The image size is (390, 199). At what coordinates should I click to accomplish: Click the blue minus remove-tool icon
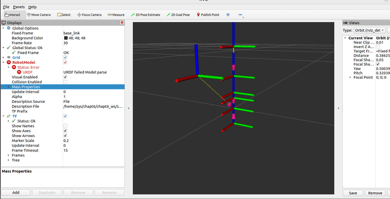240,15
